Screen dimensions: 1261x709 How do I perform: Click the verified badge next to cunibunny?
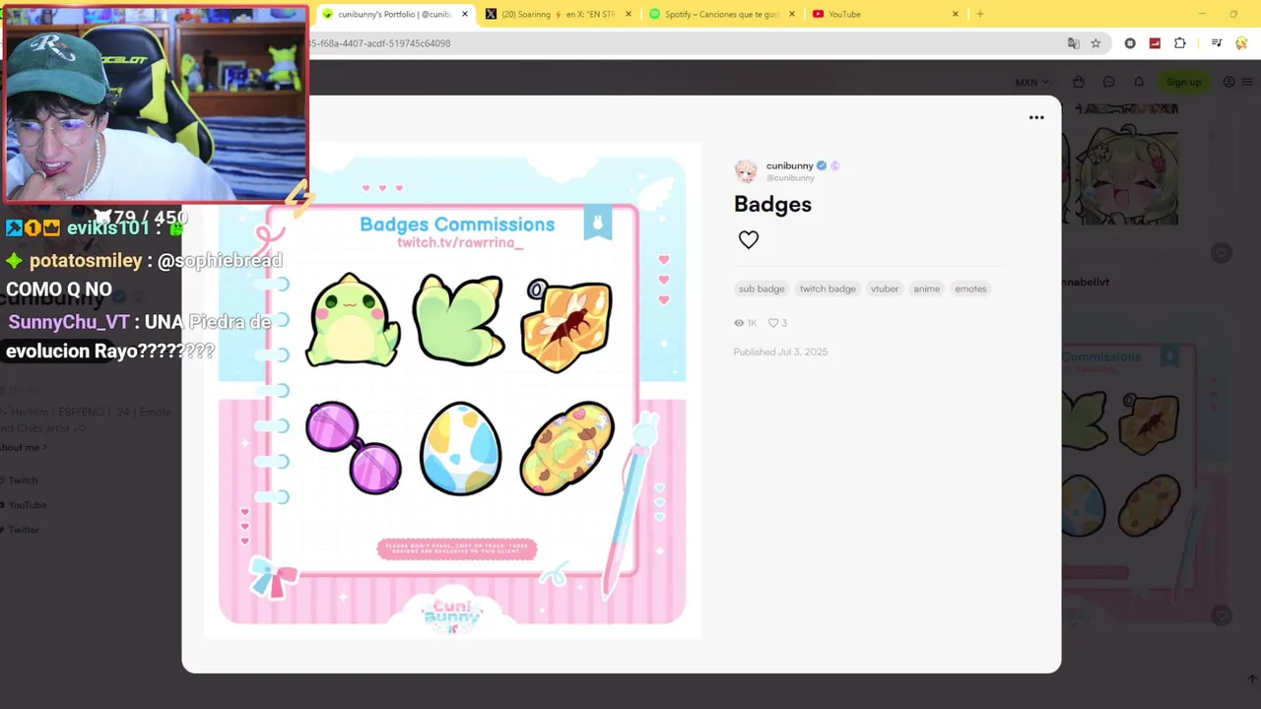click(x=822, y=165)
